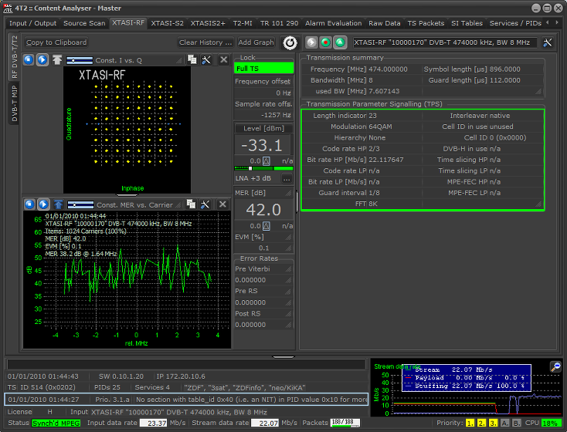
Task: Open the T2-MI tab
Action: pyautogui.click(x=243, y=23)
